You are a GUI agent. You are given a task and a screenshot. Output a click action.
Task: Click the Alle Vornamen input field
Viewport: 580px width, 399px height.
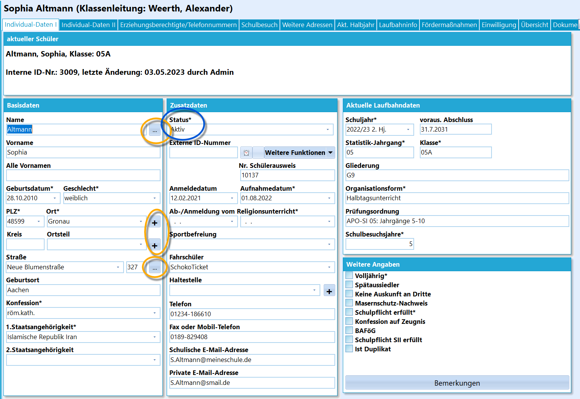pos(83,175)
